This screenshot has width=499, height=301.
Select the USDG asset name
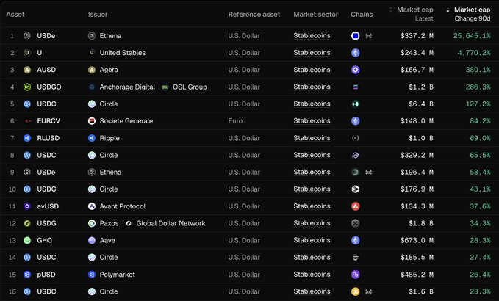(x=46, y=223)
